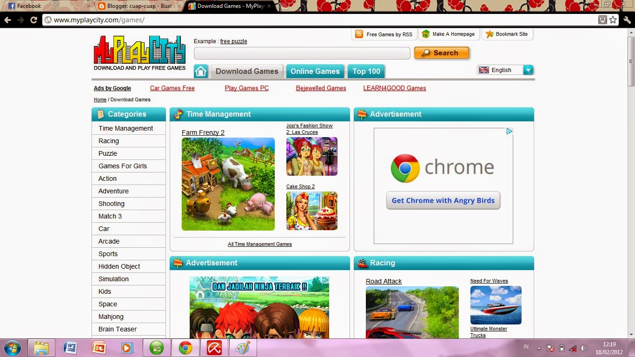635x357 pixels.
Task: Select the Mahjong category
Action: (x=129, y=317)
